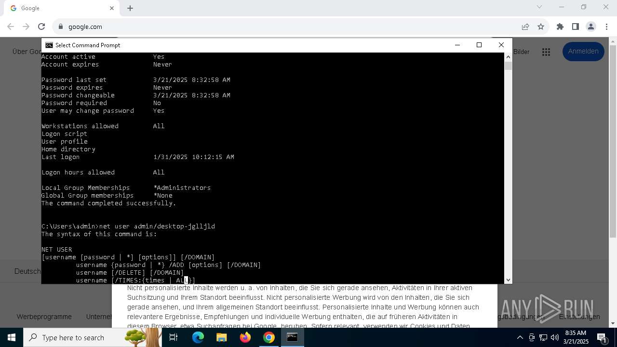This screenshot has width=617, height=347.
Task: Bookmark this tab with the star icon
Action: coord(541,27)
